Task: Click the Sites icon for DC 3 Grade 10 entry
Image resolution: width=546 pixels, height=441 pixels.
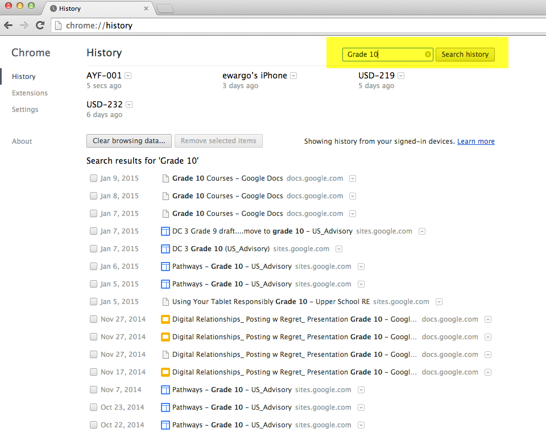Action: pyautogui.click(x=166, y=249)
